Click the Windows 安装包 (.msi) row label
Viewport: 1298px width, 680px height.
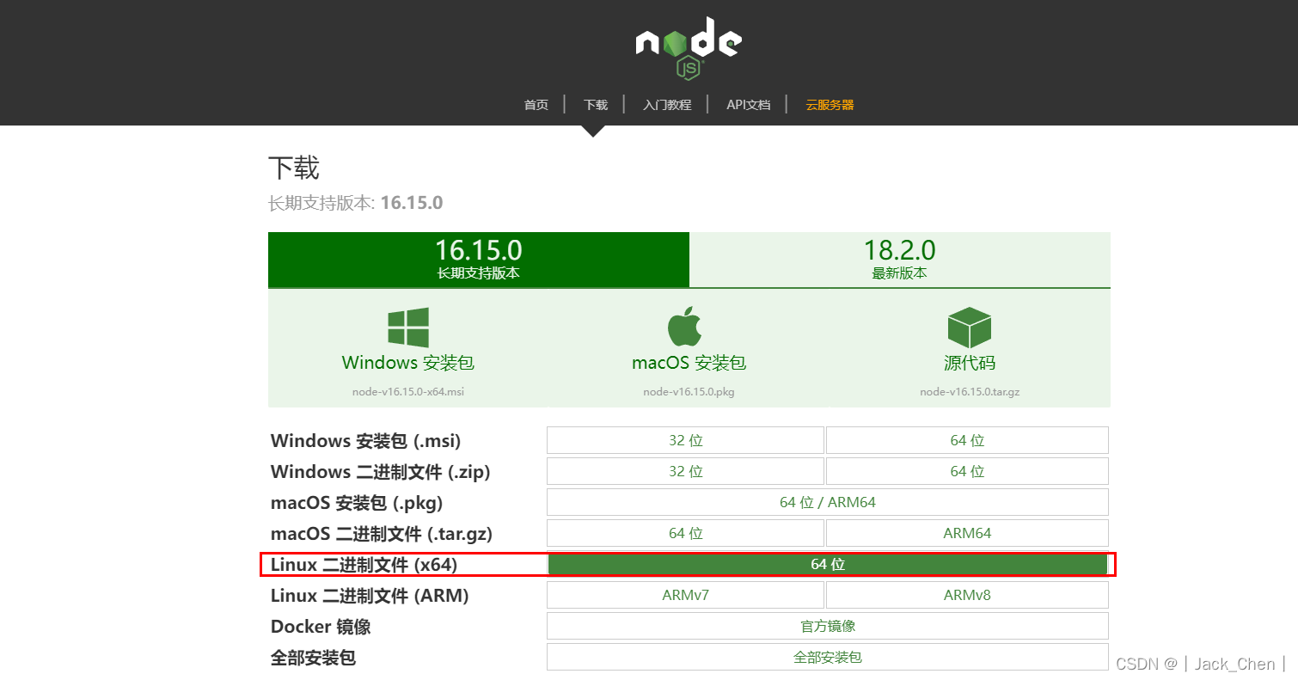pyautogui.click(x=365, y=441)
